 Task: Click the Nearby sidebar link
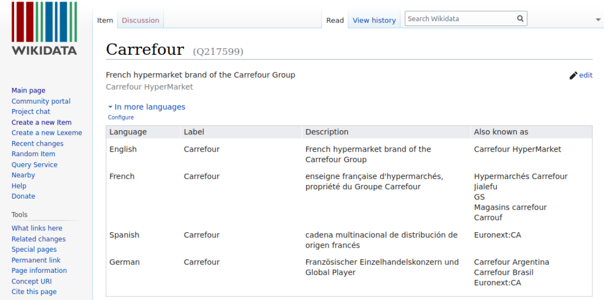click(x=23, y=175)
